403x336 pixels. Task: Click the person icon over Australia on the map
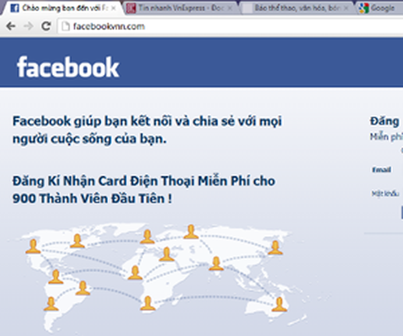click(279, 305)
